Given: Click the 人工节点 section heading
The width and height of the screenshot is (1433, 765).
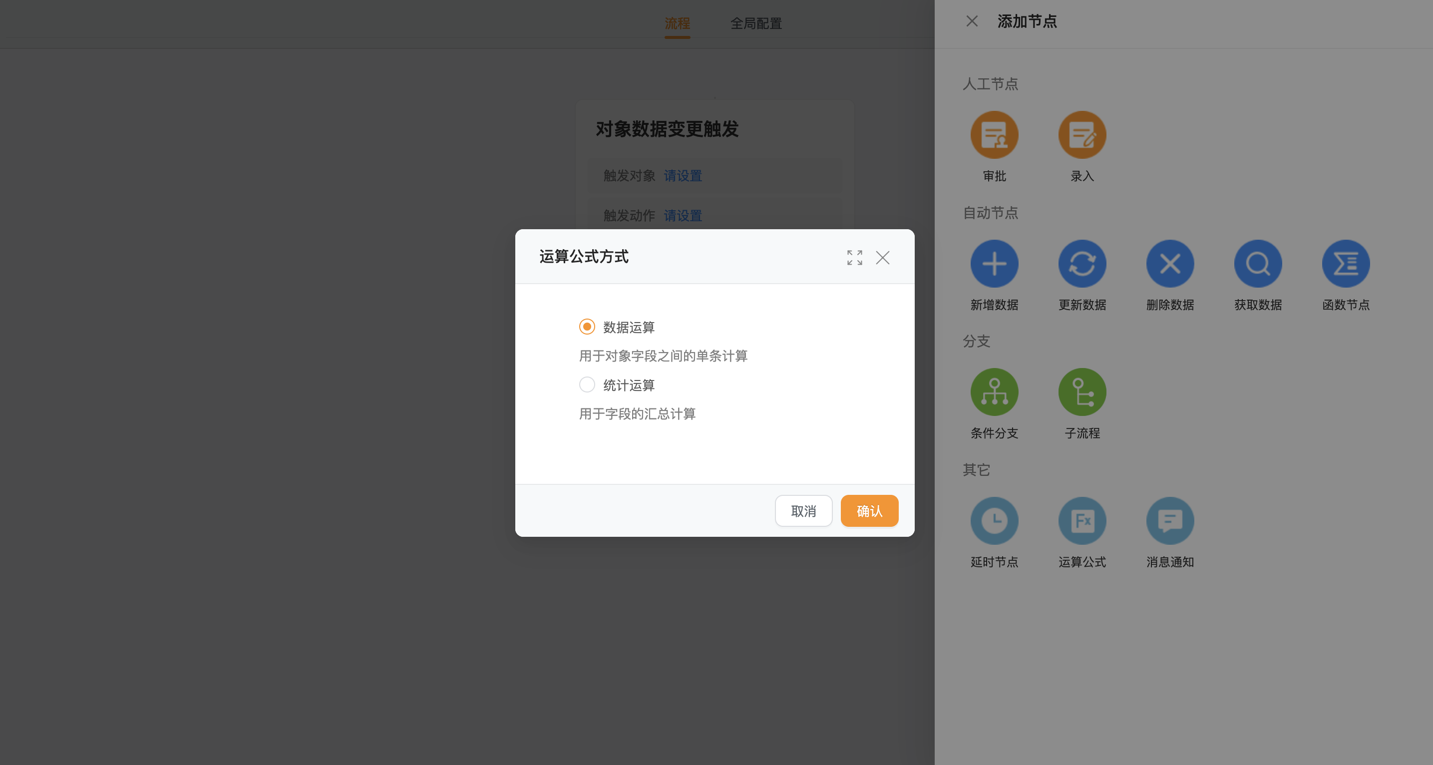Looking at the screenshot, I should pyautogui.click(x=990, y=84).
